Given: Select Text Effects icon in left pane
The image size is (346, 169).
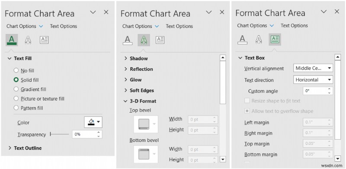Looking at the screenshot, I should pos(28,40).
